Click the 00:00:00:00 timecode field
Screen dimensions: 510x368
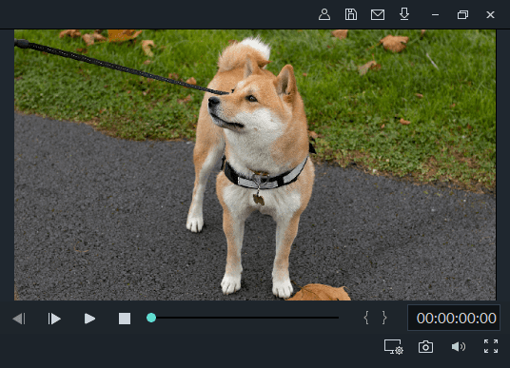tap(454, 318)
